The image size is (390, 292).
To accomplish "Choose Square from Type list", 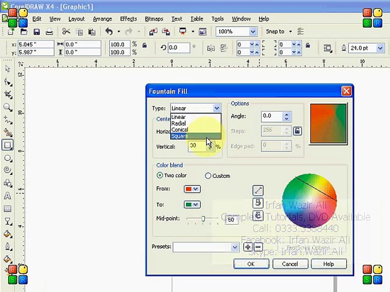I will (196, 136).
